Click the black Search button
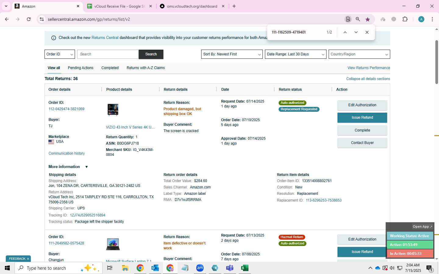The height and width of the screenshot is (274, 439). click(151, 54)
